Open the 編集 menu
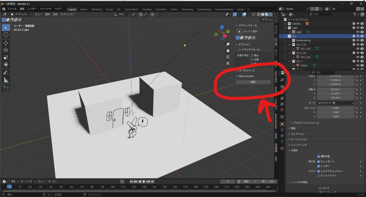The width and height of the screenshot is (366, 197). point(22,9)
